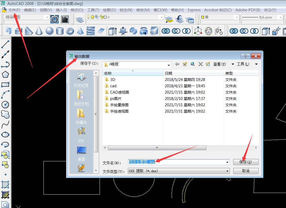The width and height of the screenshot is (286, 208).
Task: Open the Draw menu
Action: pyautogui.click(x=109, y=10)
